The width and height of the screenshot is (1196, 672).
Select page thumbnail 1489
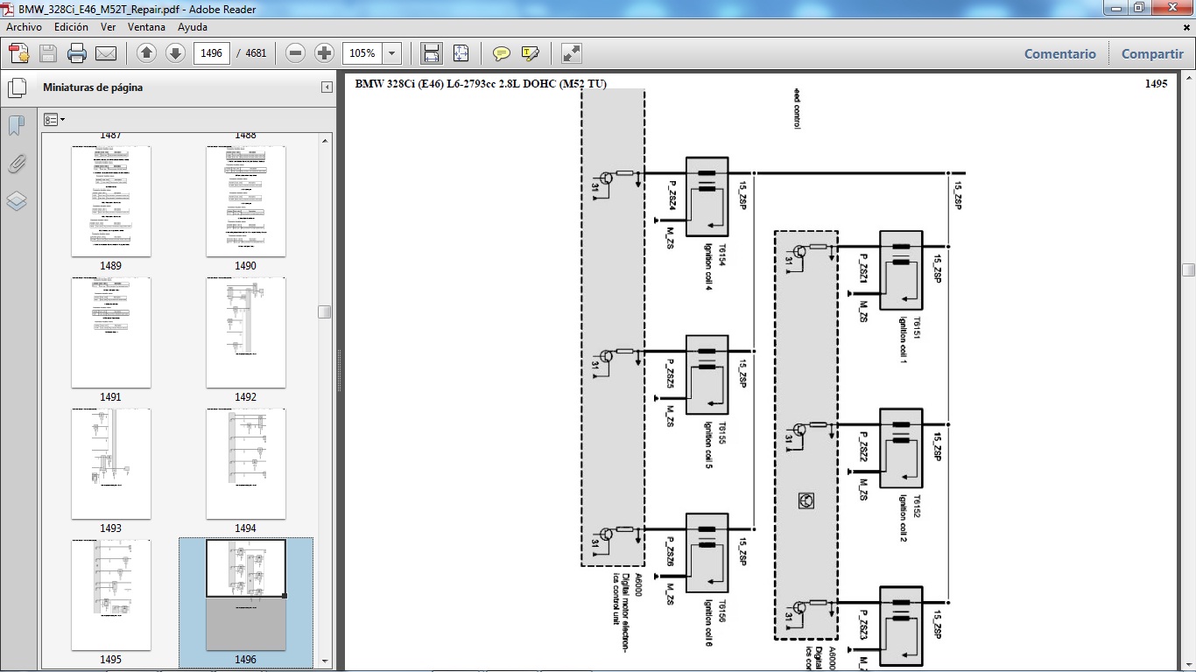click(x=111, y=201)
